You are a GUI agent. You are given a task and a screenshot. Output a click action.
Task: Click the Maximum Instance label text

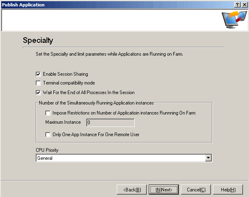[x=63, y=122]
